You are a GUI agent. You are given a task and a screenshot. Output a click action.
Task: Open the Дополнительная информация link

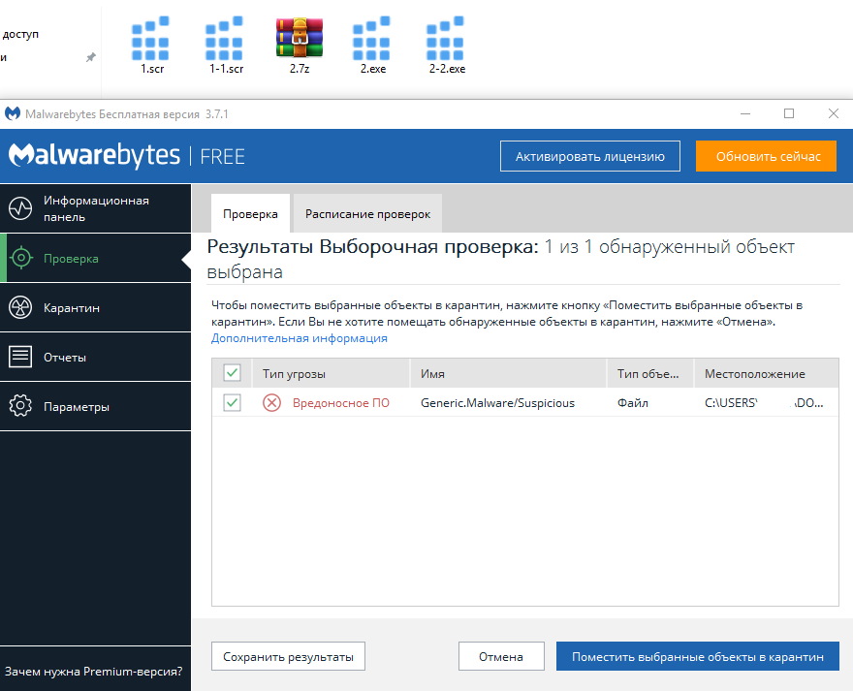point(300,338)
